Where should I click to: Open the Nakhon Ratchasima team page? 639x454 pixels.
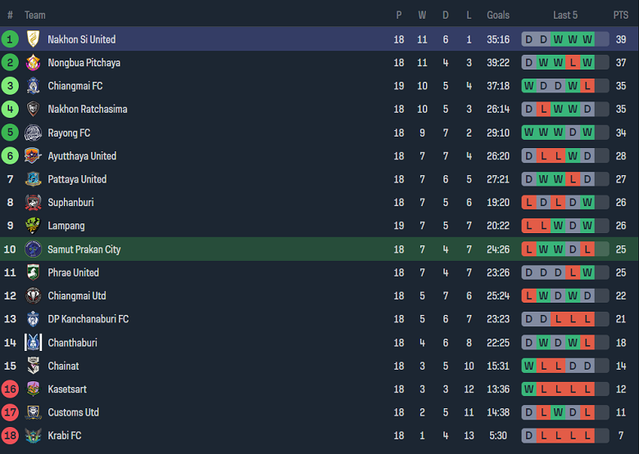click(x=87, y=110)
